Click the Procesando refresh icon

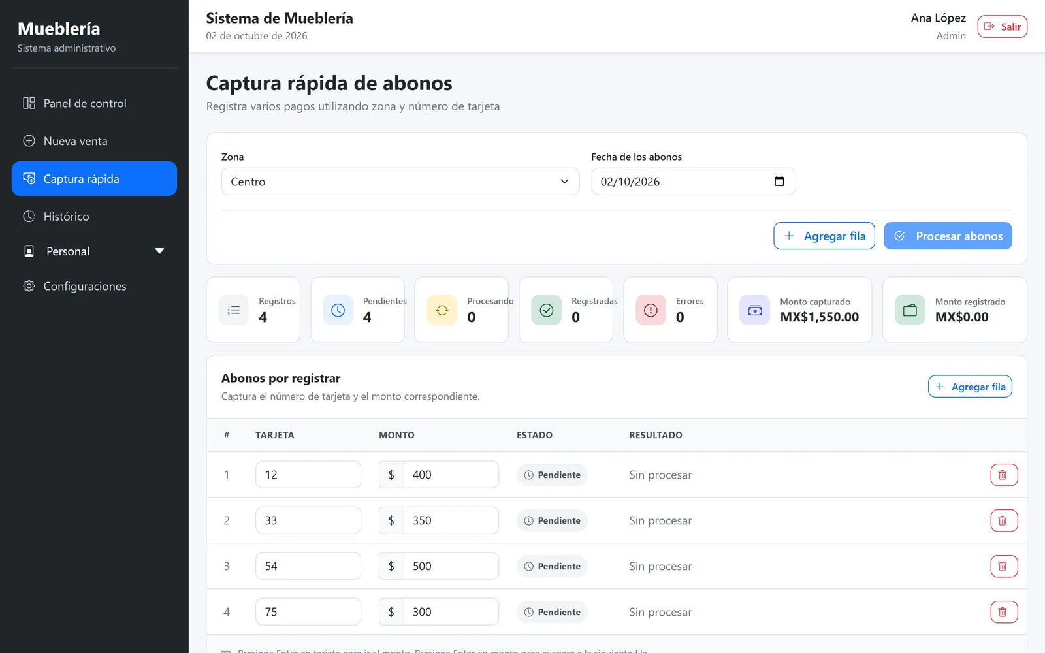coord(442,310)
